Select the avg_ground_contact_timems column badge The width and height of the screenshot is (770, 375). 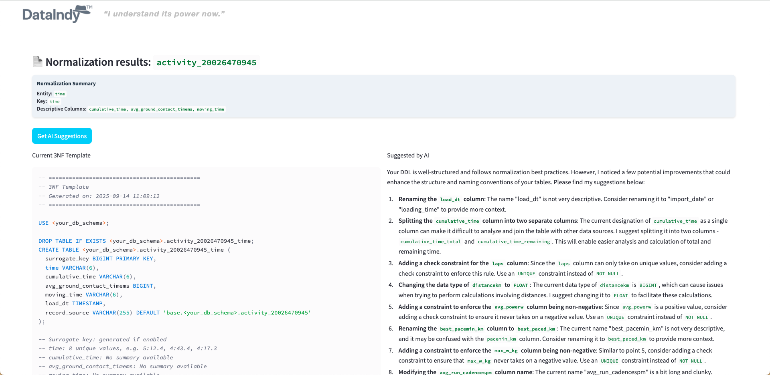tap(161, 109)
